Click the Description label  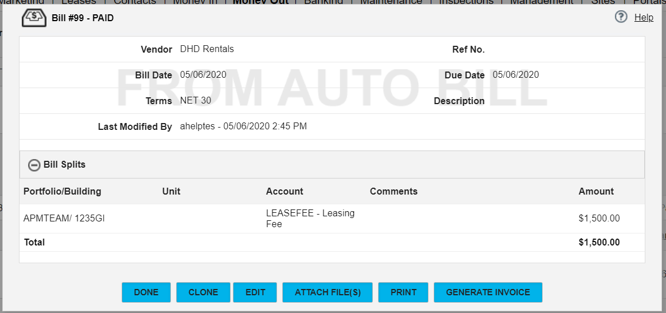pos(459,101)
